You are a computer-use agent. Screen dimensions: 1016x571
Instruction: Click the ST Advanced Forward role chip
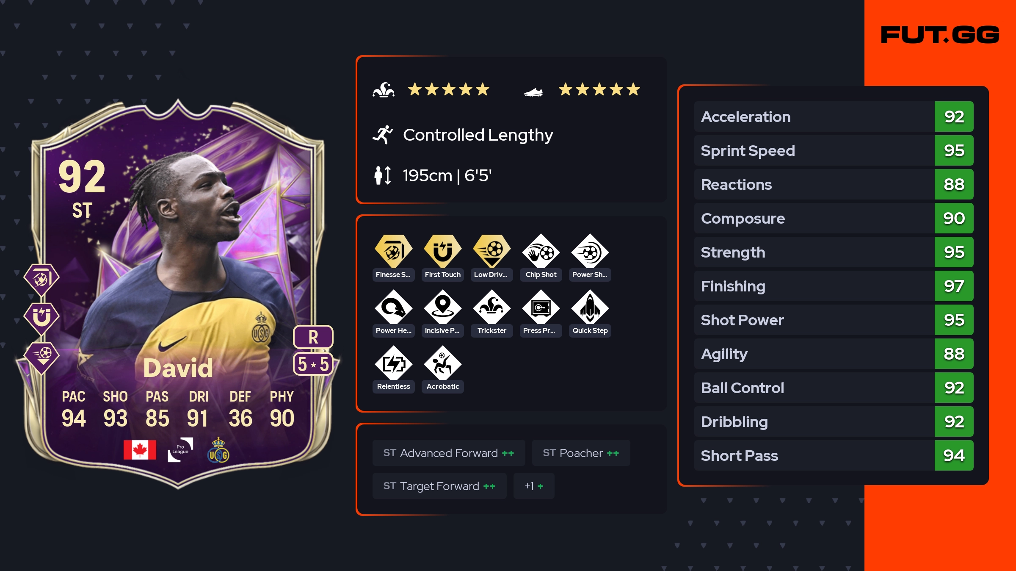(449, 453)
